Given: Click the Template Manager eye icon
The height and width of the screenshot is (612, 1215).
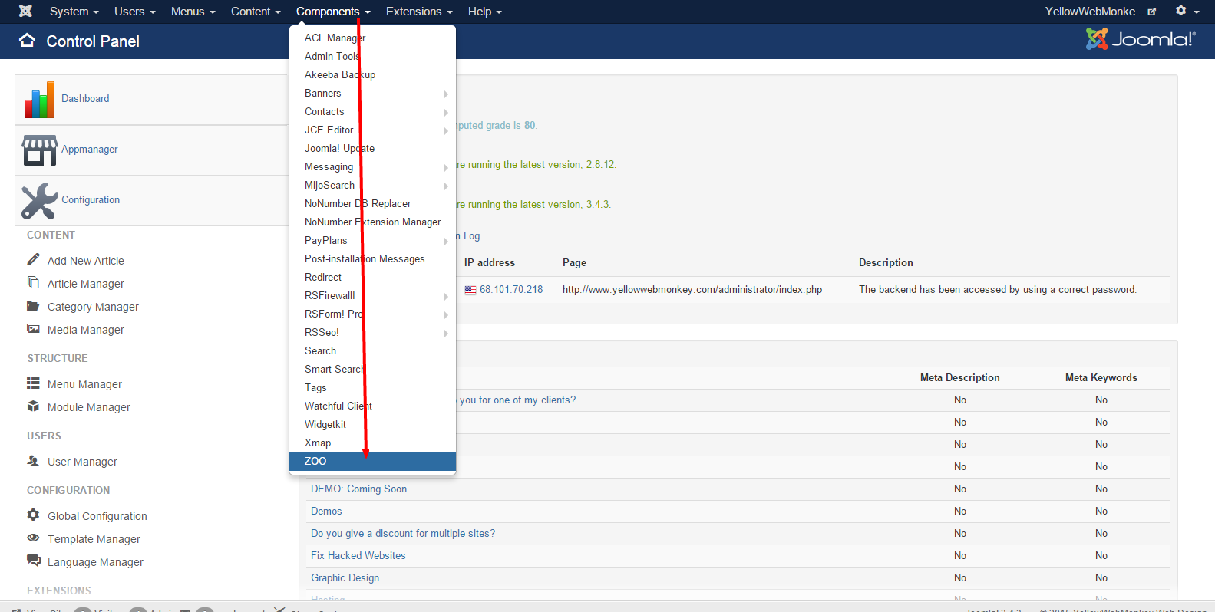Looking at the screenshot, I should (x=33, y=538).
